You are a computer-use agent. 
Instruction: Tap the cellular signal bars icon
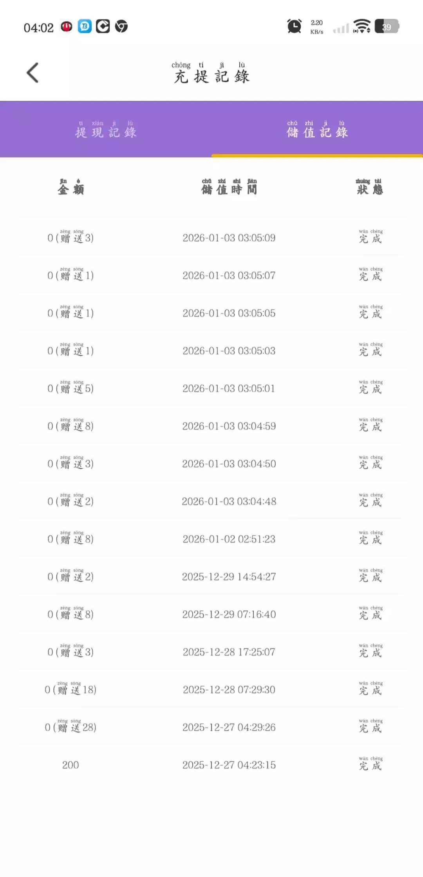[341, 28]
